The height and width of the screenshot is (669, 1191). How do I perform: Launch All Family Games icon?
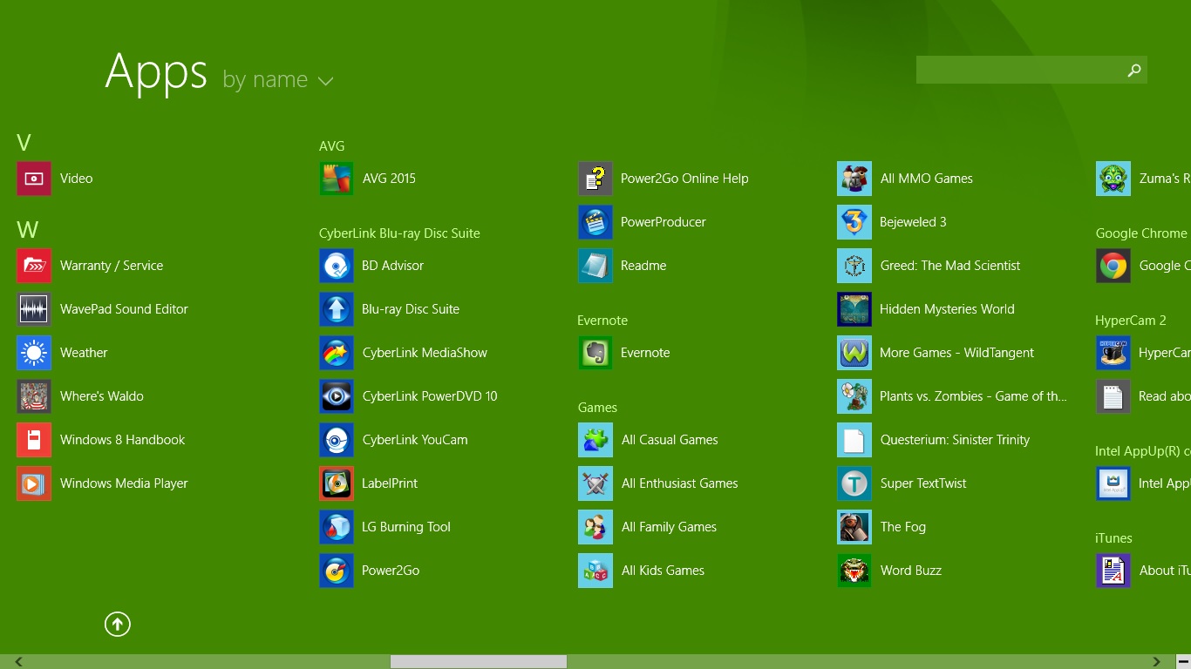(x=595, y=527)
